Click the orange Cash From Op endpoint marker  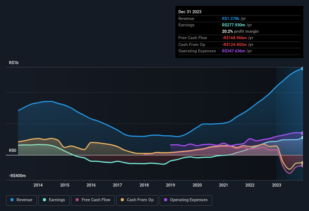coord(303,163)
